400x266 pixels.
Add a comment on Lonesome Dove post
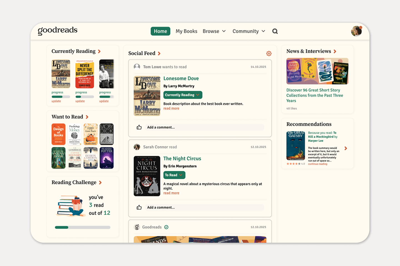click(204, 127)
